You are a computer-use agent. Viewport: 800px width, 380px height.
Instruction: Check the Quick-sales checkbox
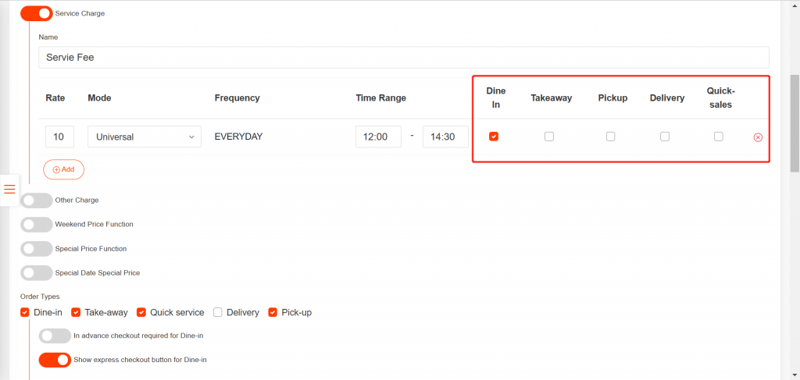point(719,137)
